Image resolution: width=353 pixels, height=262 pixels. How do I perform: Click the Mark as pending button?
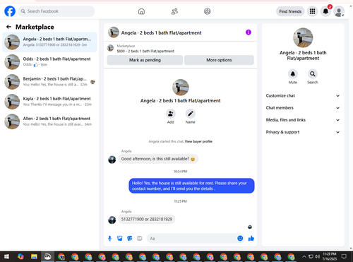coord(145,60)
